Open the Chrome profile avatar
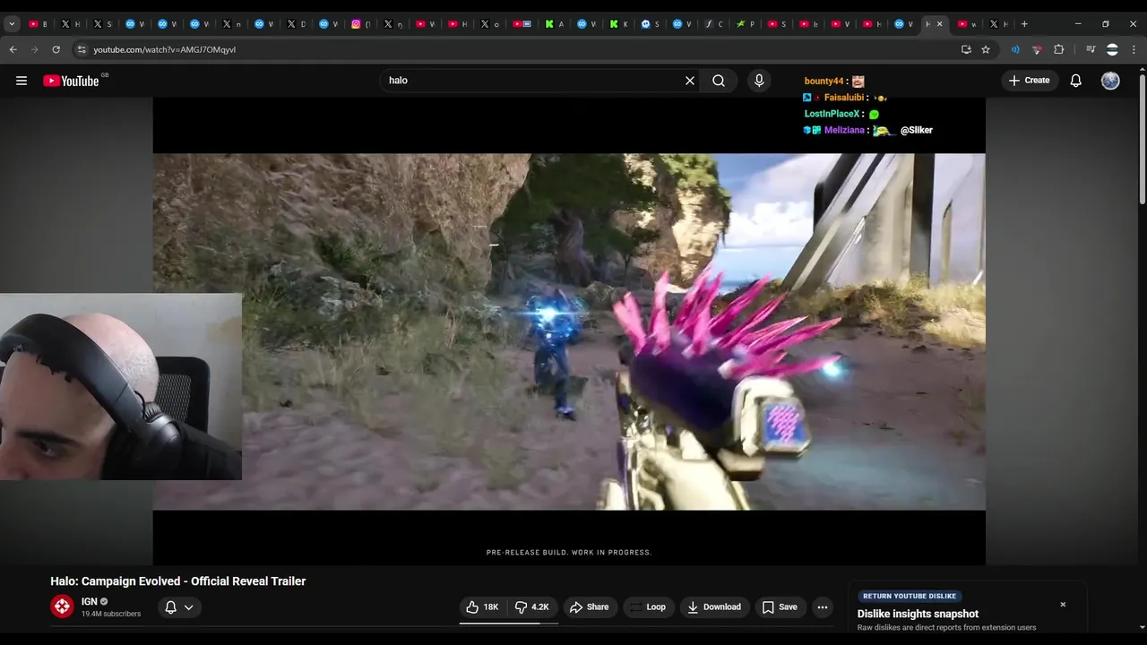 pyautogui.click(x=1112, y=49)
